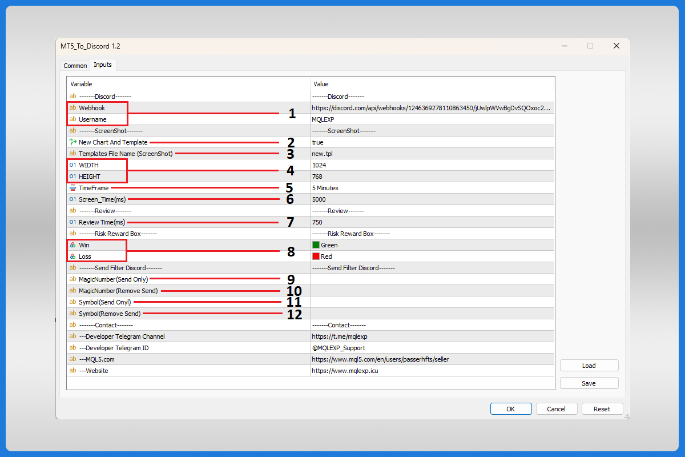Click the Load button
The width and height of the screenshot is (685, 457).
tap(589, 366)
